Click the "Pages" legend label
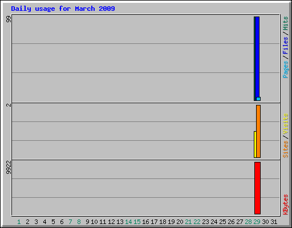This screenshot has height=228, width=292. pos(285,70)
